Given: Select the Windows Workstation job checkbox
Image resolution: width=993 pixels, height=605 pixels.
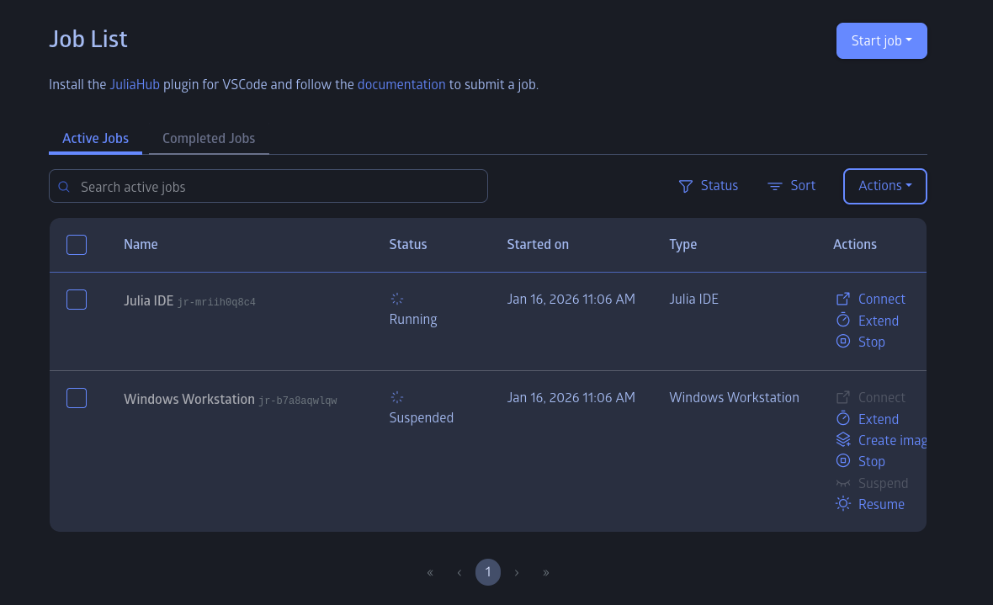Looking at the screenshot, I should point(77,398).
